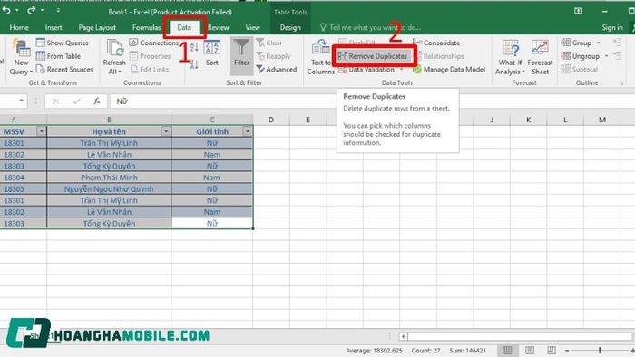635x357 pixels.
Task: Open the Design tab under Table Tools
Action: click(290, 27)
